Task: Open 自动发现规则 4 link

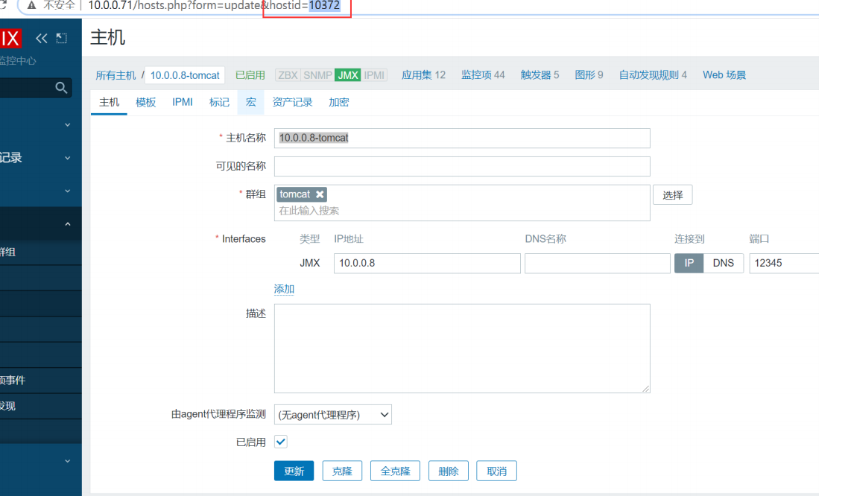Action: coord(653,75)
